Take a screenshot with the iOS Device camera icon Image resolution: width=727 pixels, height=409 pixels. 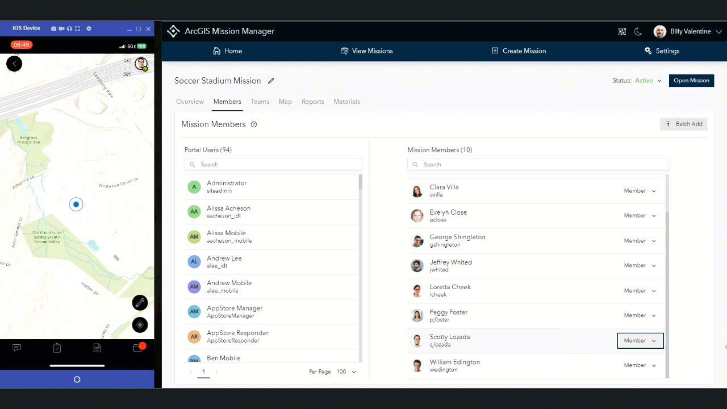tap(53, 28)
